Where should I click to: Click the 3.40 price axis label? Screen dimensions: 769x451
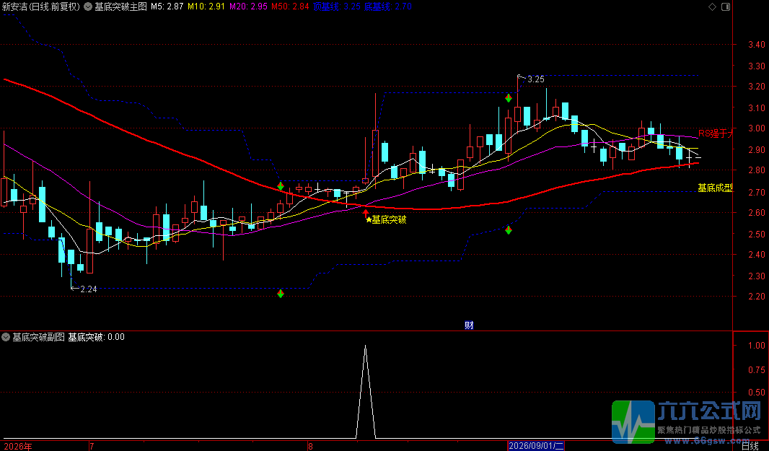[756, 45]
